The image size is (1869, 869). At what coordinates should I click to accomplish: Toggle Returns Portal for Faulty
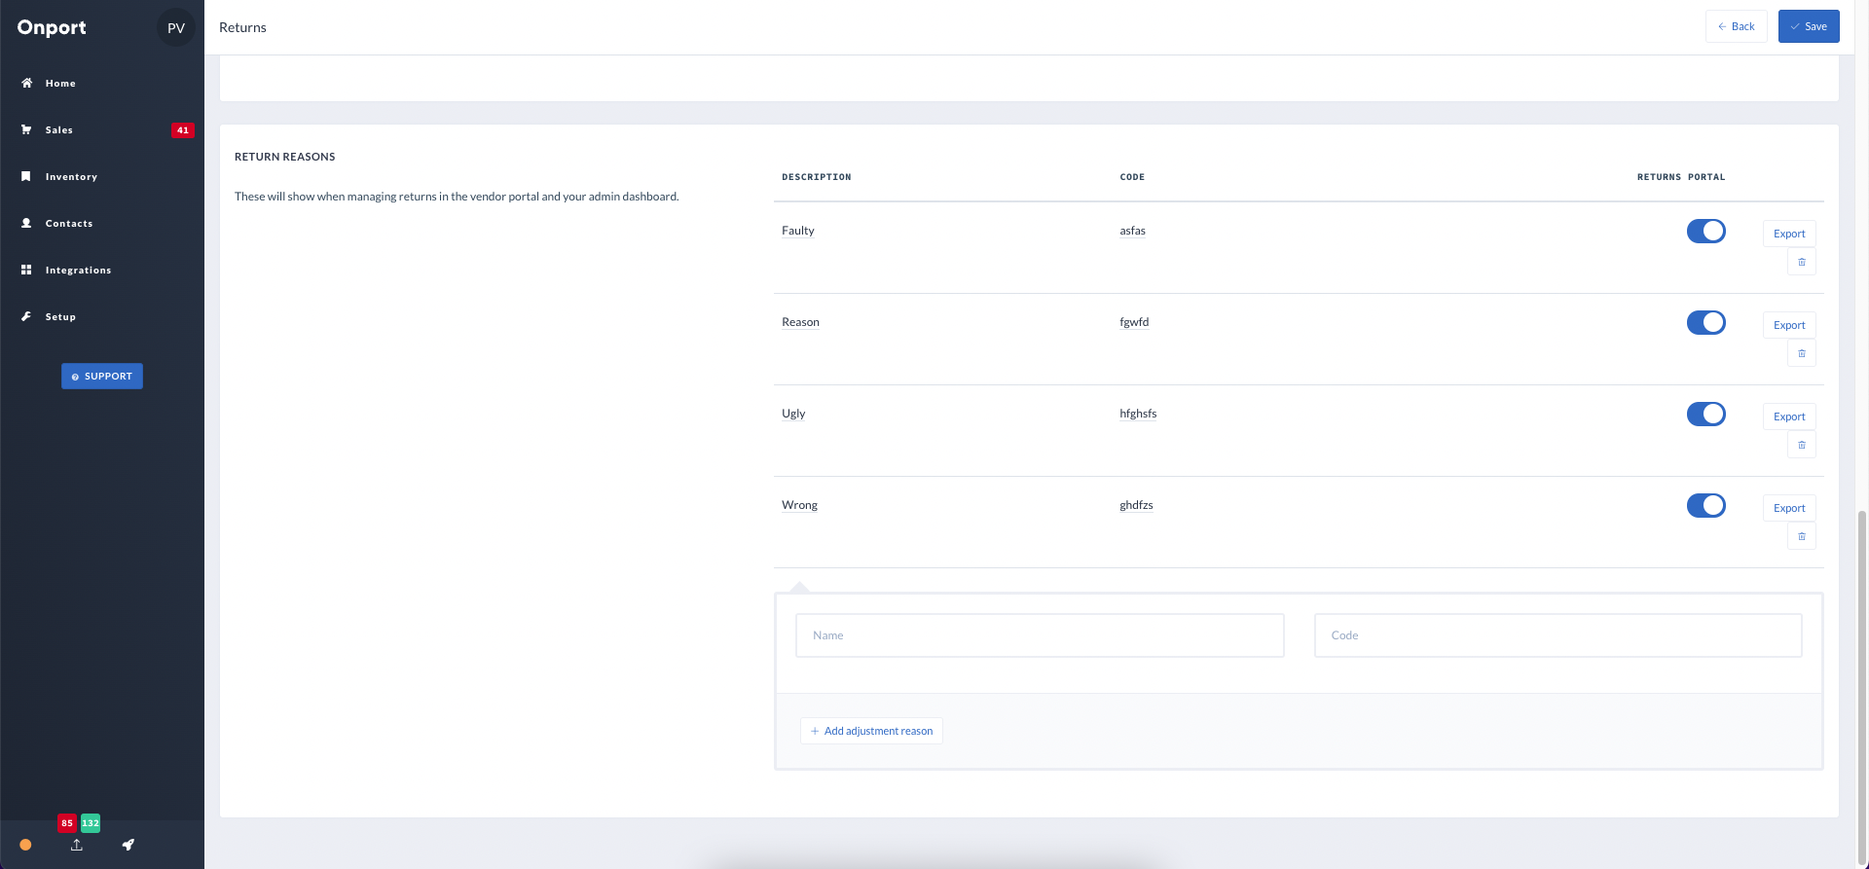pyautogui.click(x=1705, y=231)
